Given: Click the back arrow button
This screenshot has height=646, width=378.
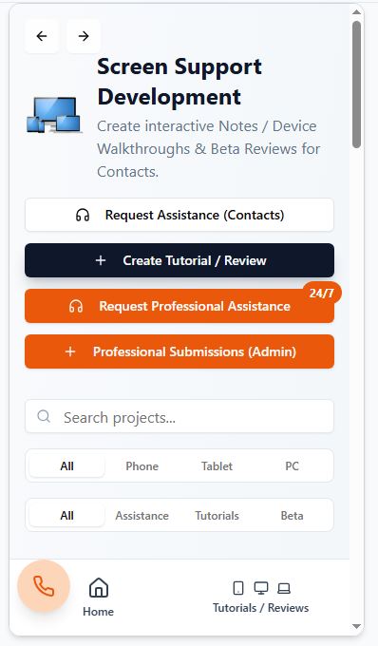Looking at the screenshot, I should [42, 36].
